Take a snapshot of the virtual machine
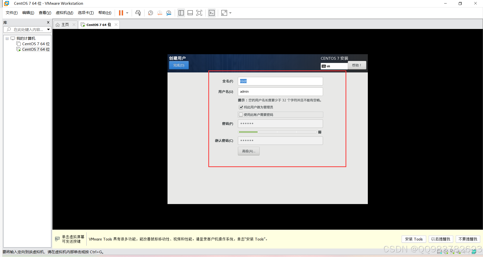Screen dimensions: 483x257 (150, 13)
